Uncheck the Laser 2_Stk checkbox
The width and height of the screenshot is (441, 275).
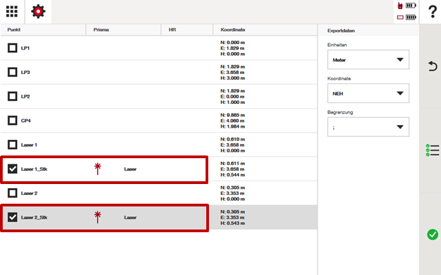tap(13, 217)
